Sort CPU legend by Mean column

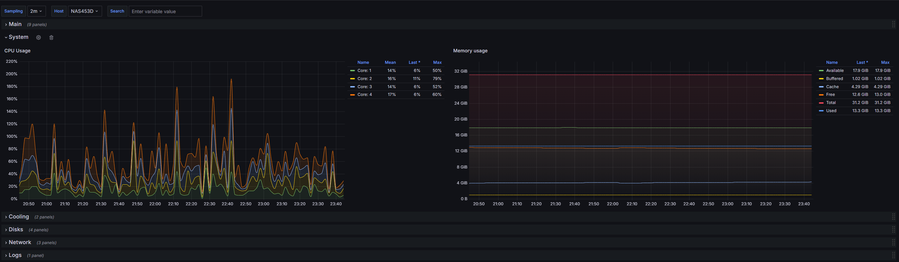[x=390, y=62]
